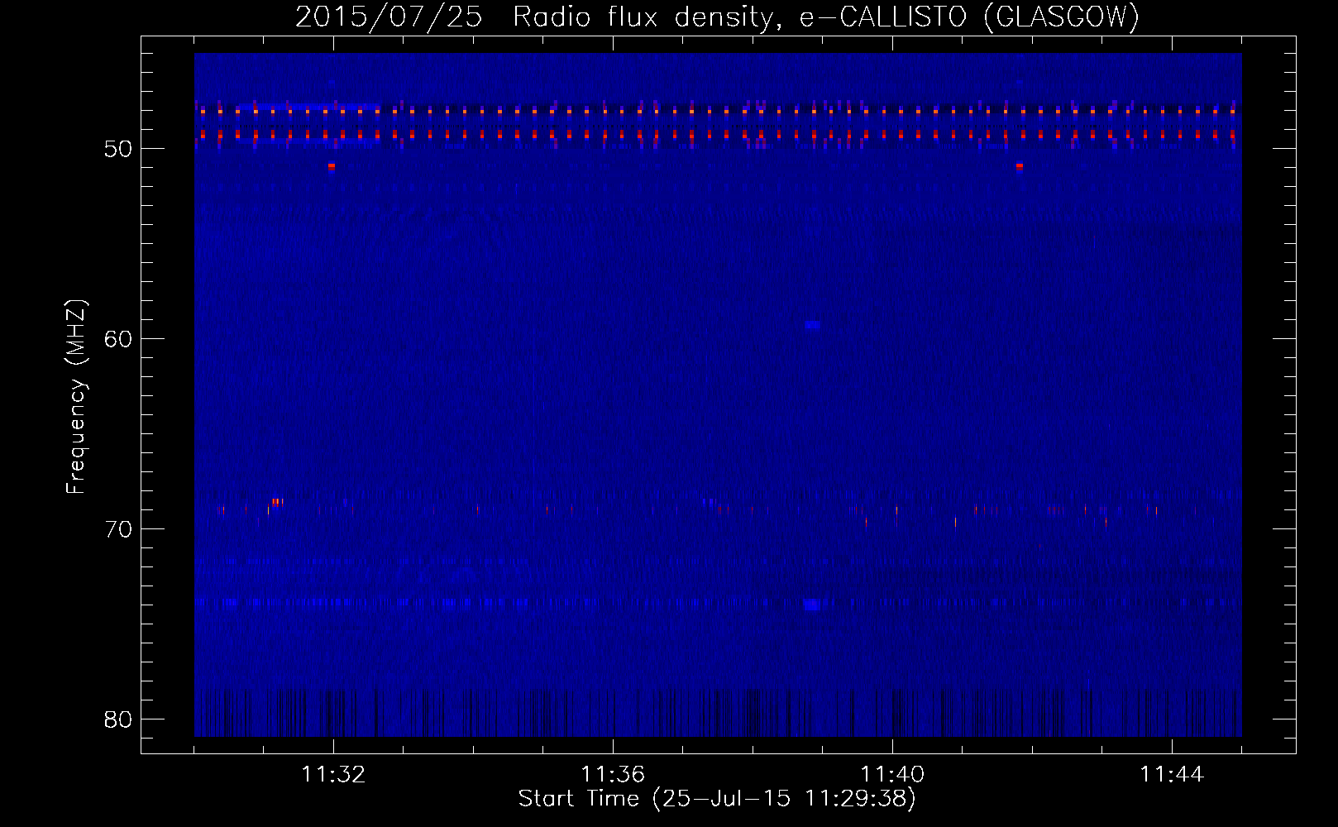Viewport: 1338px width, 827px height.
Task: Select the 11:36 time axis label
Action: [613, 775]
